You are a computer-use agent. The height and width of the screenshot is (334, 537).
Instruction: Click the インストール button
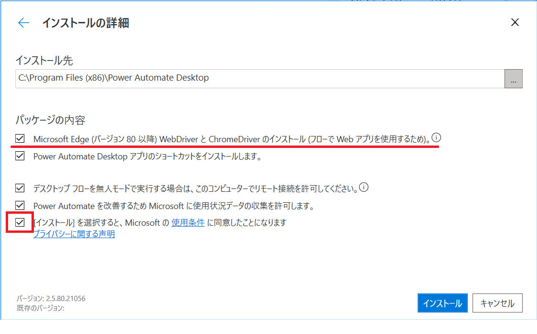tap(442, 303)
